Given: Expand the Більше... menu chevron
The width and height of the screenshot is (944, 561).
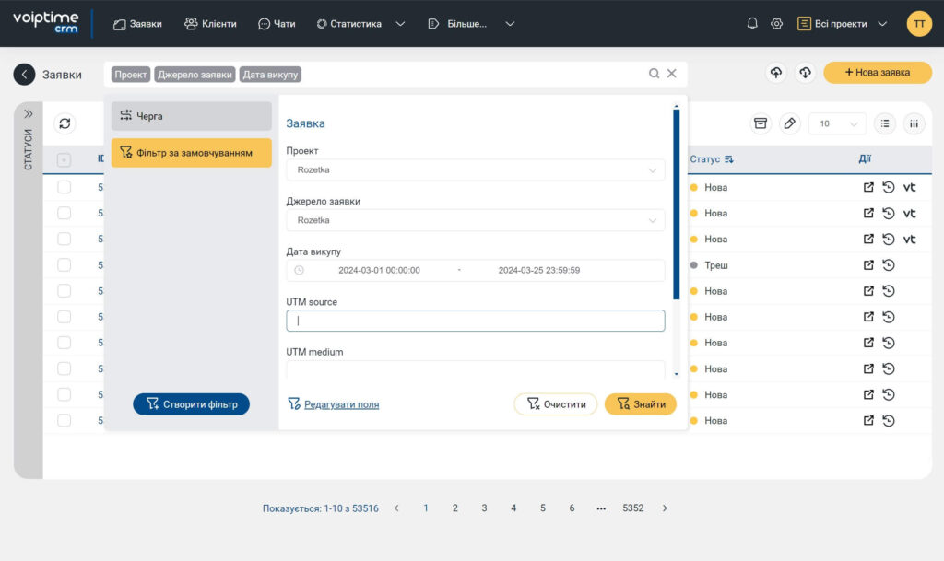Looking at the screenshot, I should coord(510,24).
